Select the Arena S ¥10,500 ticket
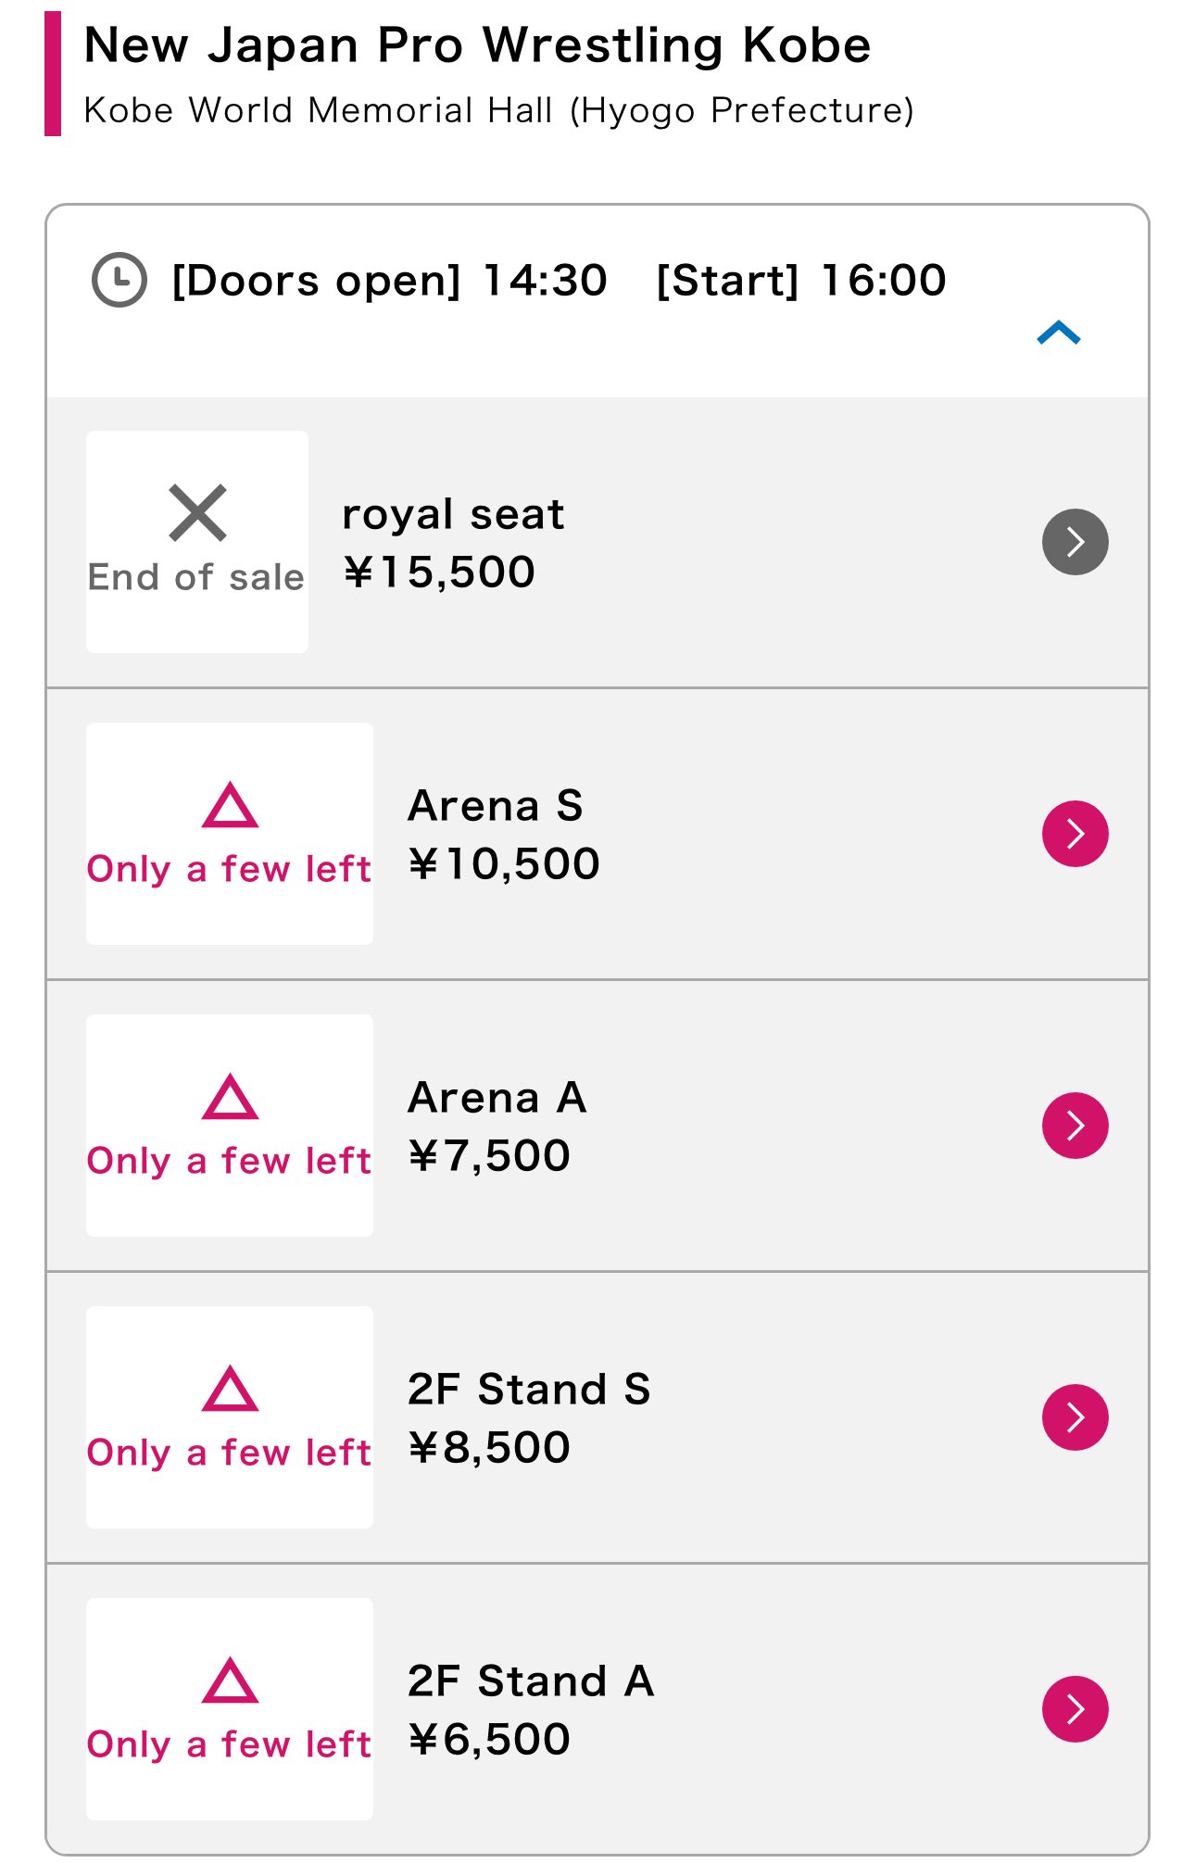The height and width of the screenshot is (1863, 1195). (597, 834)
